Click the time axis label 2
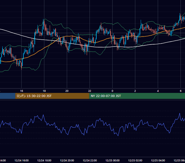 135,91
